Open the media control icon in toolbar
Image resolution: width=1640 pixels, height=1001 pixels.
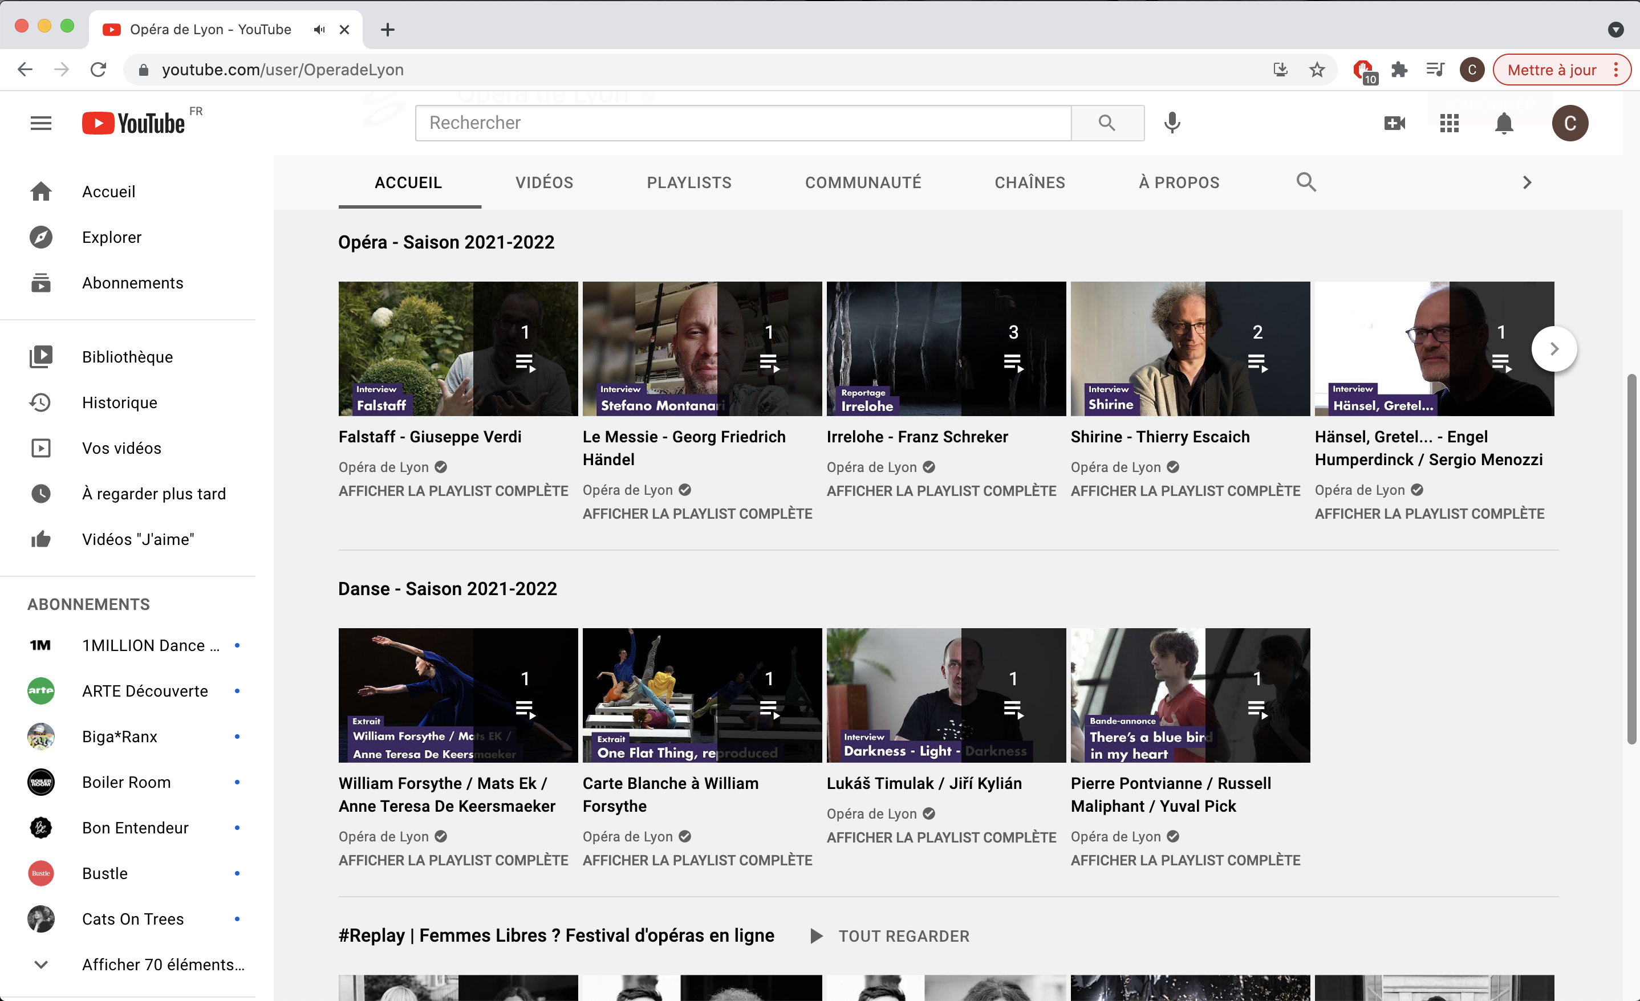pyautogui.click(x=1436, y=70)
